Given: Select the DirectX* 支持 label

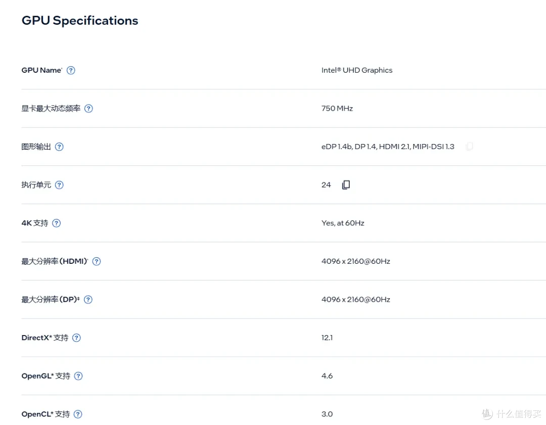Looking at the screenshot, I should 45,338.
